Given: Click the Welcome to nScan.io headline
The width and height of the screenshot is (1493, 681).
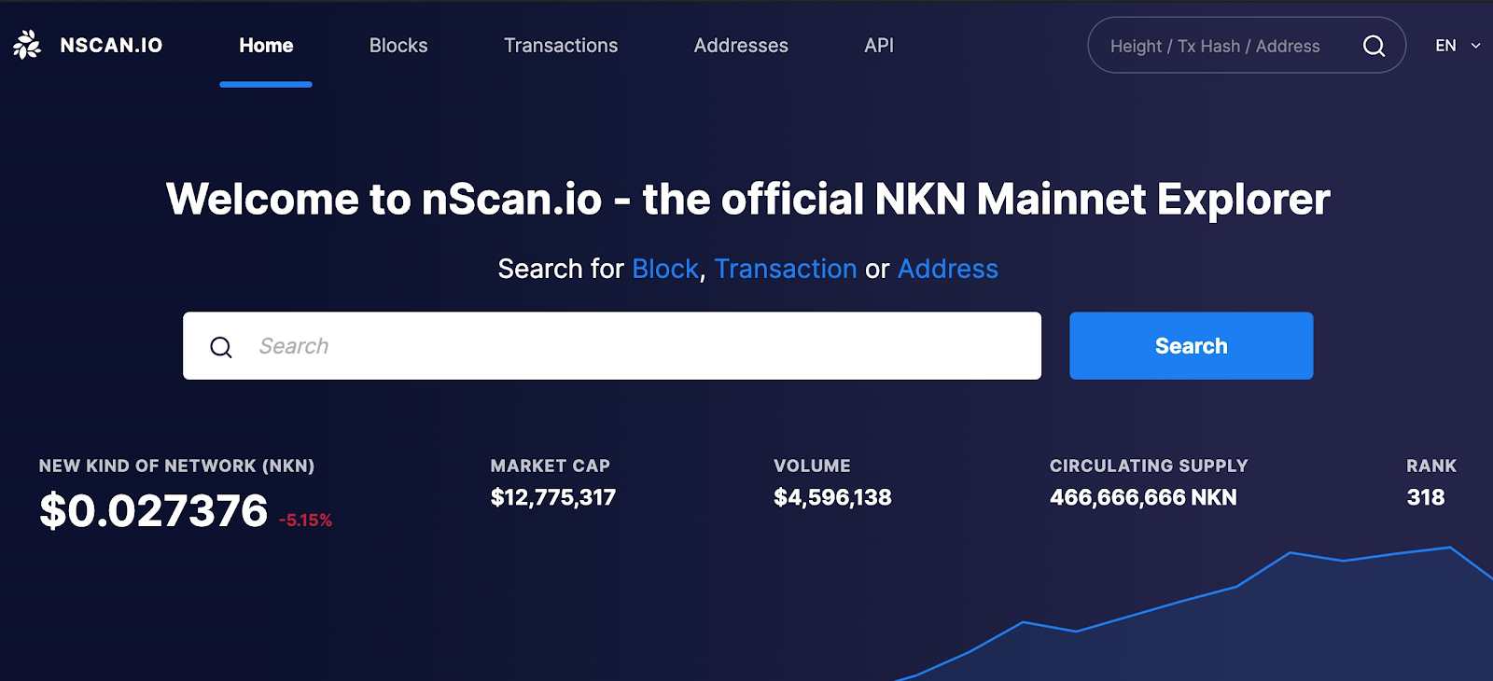Looking at the screenshot, I should coord(747,199).
